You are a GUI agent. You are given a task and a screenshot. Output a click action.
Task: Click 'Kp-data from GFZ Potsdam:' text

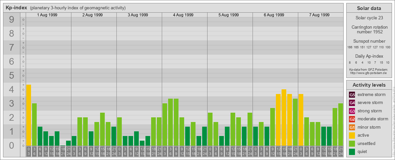tap(368, 70)
